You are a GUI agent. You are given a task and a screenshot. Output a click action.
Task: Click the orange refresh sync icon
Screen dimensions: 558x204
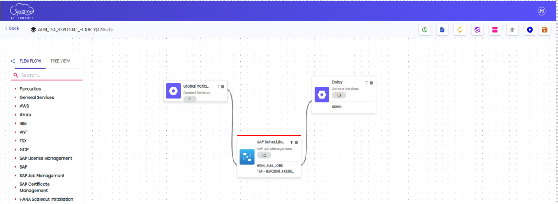coord(460,30)
